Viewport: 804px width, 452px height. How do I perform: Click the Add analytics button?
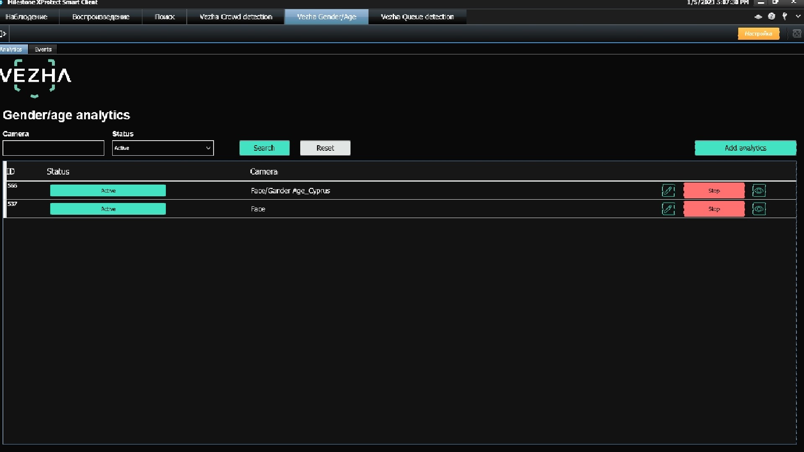click(x=745, y=148)
